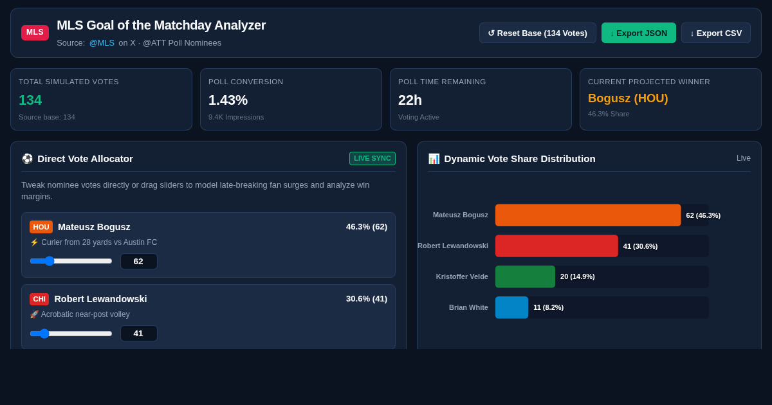Click the soccer ball icon by Direct Vote Allocator
This screenshot has width=772, height=405.
click(x=27, y=159)
